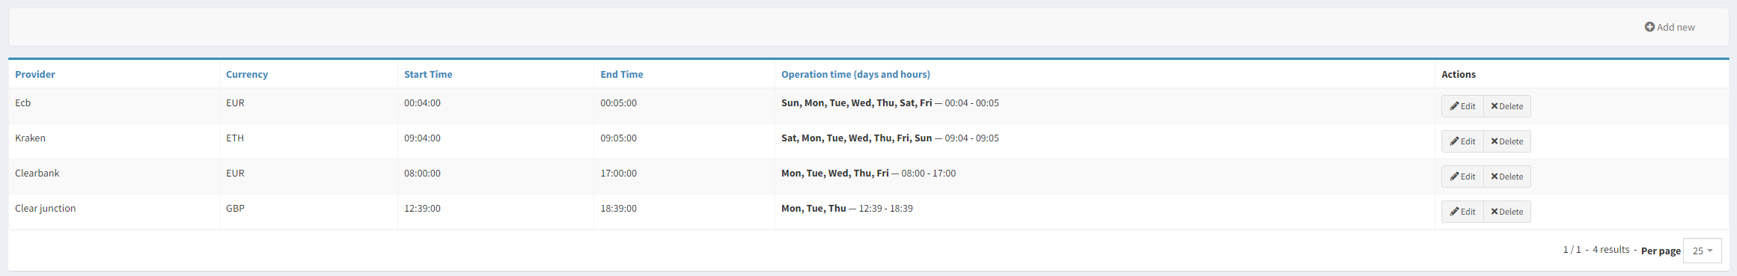The image size is (1737, 276).
Task: Edit the Ecb provider row
Action: click(1462, 106)
